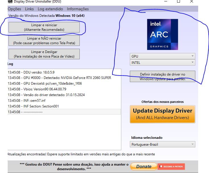
Task: Click the Intel ARC Graphics logo
Action: [163, 34]
